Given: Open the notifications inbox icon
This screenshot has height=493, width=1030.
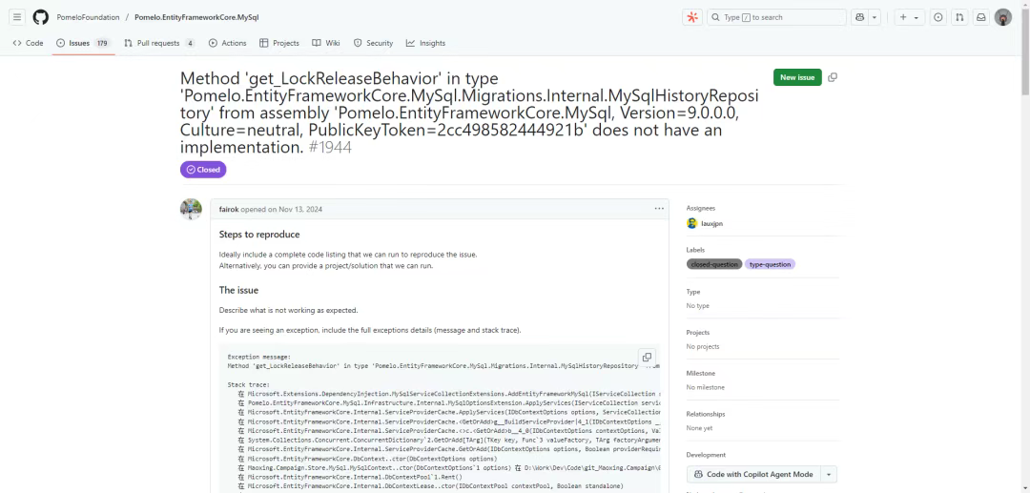Looking at the screenshot, I should coord(980,17).
